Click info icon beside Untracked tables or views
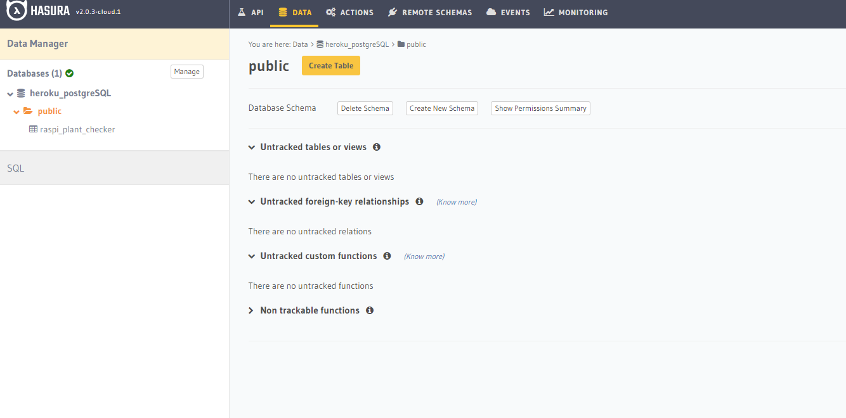The width and height of the screenshot is (846, 418). coord(377,147)
